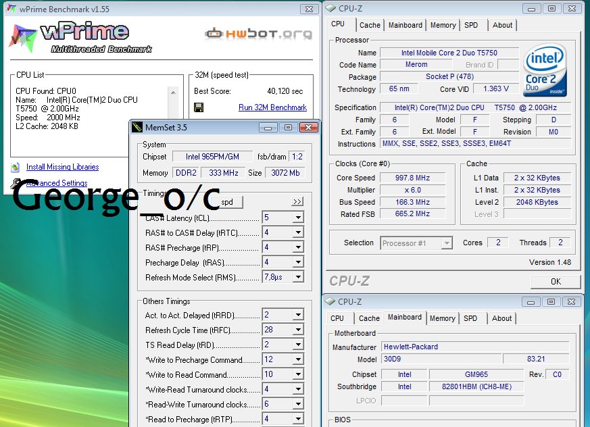Click the Install Missing Libraries icon
This screenshot has width=590, height=427.
[x=16, y=167]
